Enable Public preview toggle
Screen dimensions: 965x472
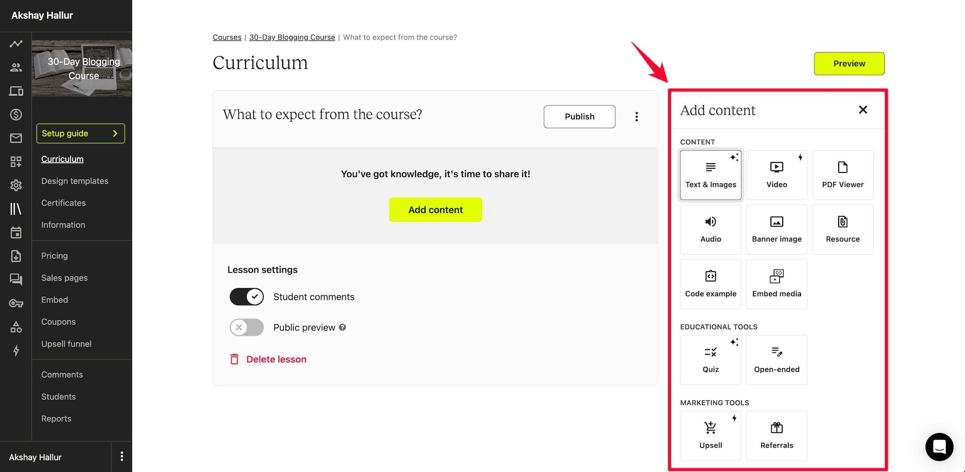(x=246, y=327)
